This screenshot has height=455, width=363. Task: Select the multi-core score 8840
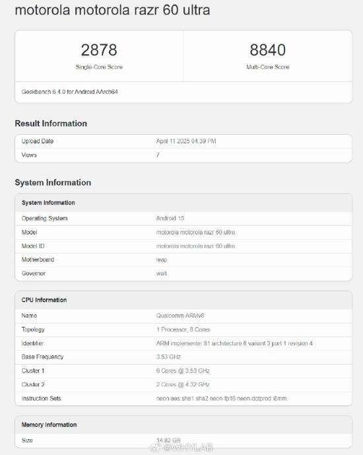click(267, 50)
